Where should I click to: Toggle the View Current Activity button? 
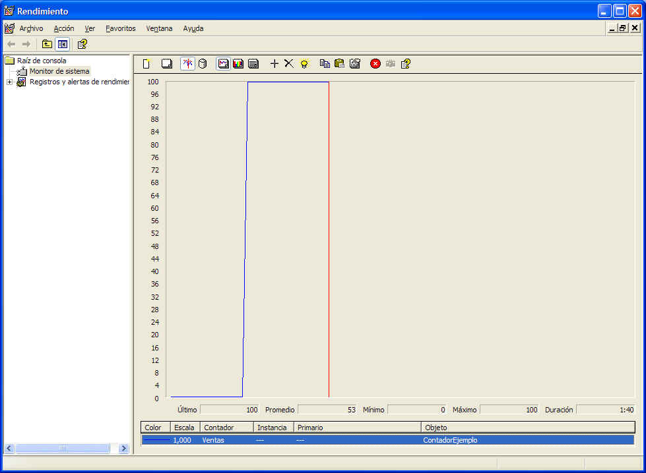(x=187, y=64)
